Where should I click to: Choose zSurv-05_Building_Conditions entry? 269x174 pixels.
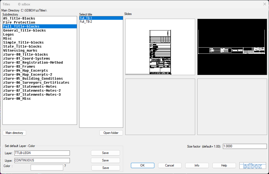[40, 79]
